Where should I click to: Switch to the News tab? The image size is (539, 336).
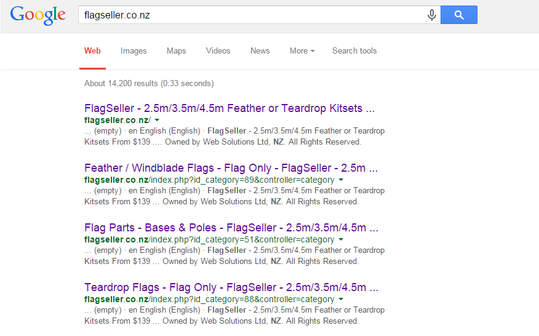[260, 51]
